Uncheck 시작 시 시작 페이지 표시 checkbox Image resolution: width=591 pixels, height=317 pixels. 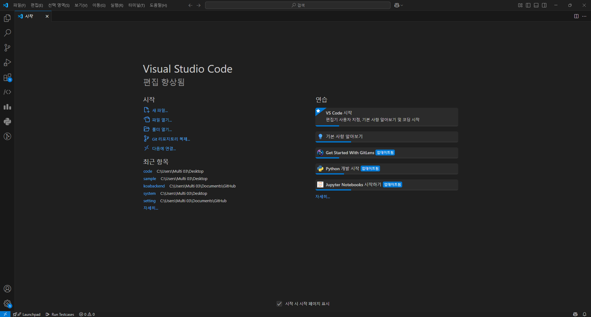279,304
